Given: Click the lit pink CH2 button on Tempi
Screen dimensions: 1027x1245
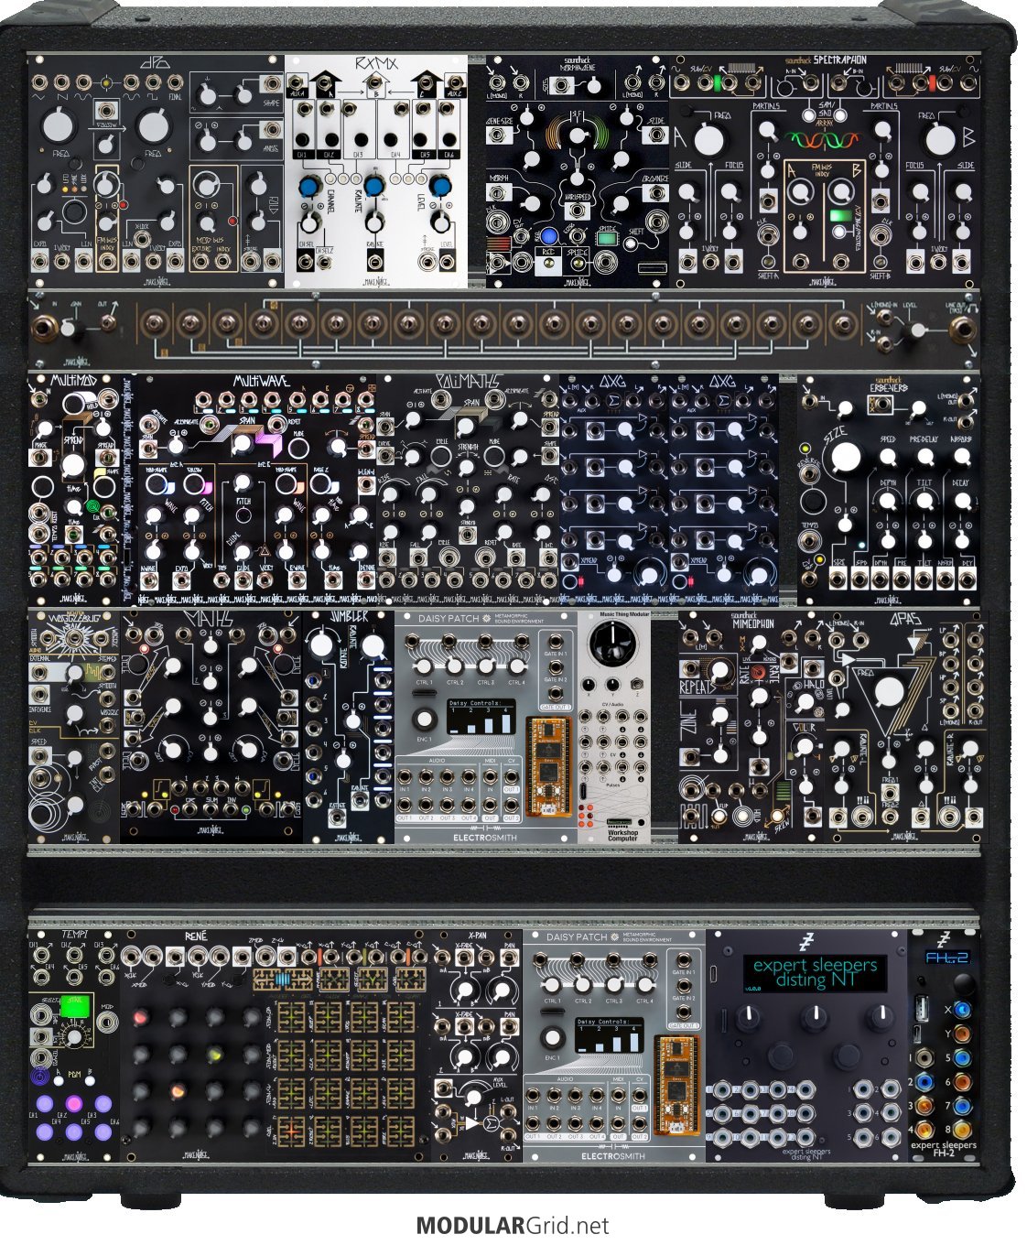Looking at the screenshot, I should [73, 1102].
